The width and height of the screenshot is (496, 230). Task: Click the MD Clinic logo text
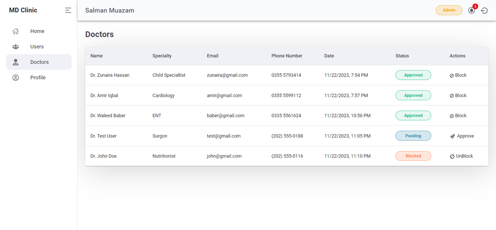tap(23, 10)
